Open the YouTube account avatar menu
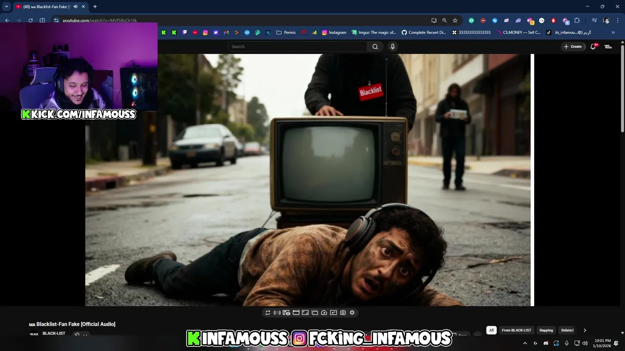 pyautogui.click(x=608, y=47)
